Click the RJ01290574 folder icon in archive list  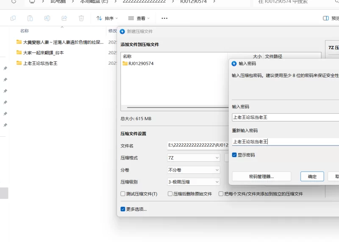(125, 63)
